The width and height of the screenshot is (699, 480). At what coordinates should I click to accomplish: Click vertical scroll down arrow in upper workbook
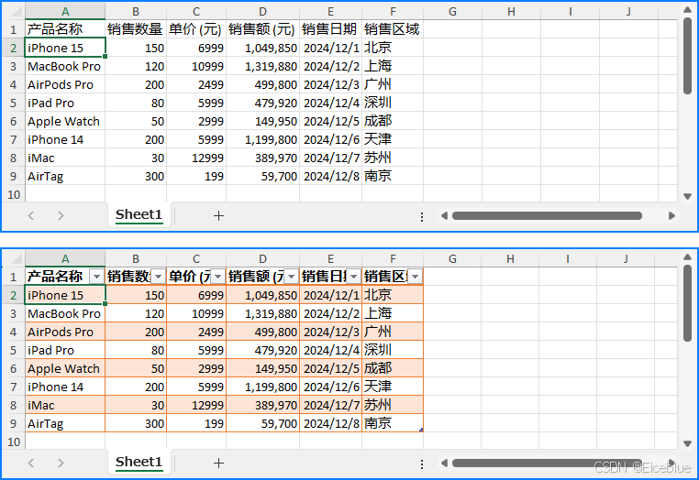click(x=687, y=196)
